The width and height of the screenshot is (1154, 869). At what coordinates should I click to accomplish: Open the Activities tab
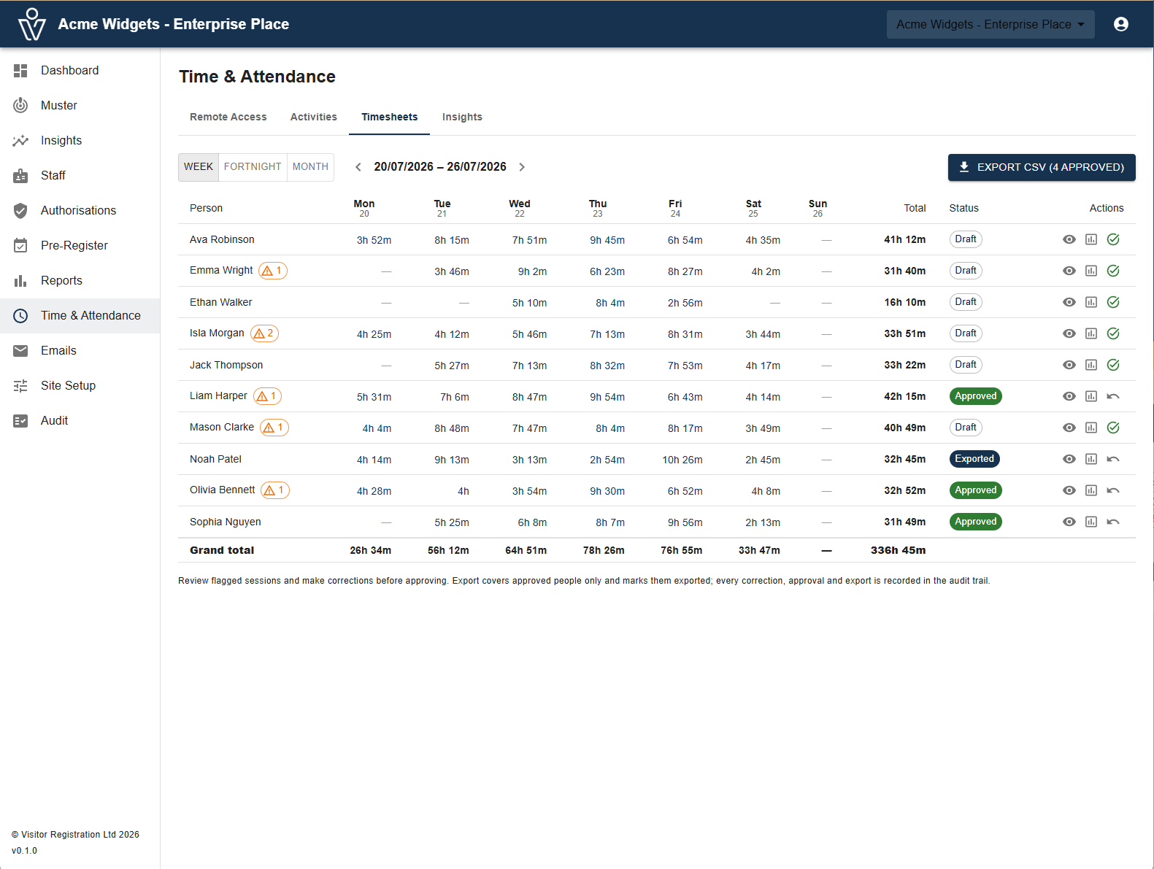coord(314,117)
